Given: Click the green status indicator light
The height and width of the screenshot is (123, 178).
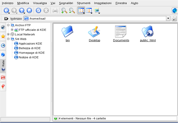Looking at the screenshot, I should [56, 118].
